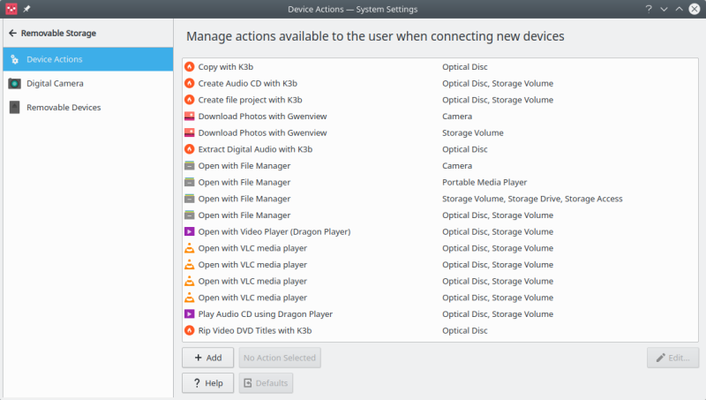Viewport: 706px width, 400px height.
Task: Click the K3b icon beside Create Audio CD
Action: click(x=189, y=84)
